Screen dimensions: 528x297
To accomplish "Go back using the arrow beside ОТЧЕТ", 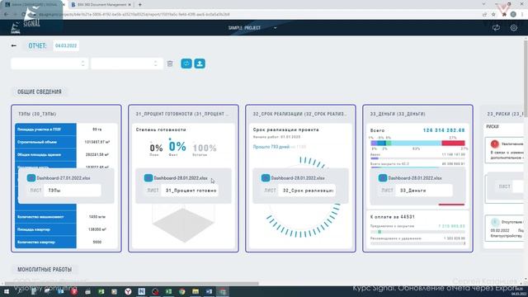I will coord(13,45).
